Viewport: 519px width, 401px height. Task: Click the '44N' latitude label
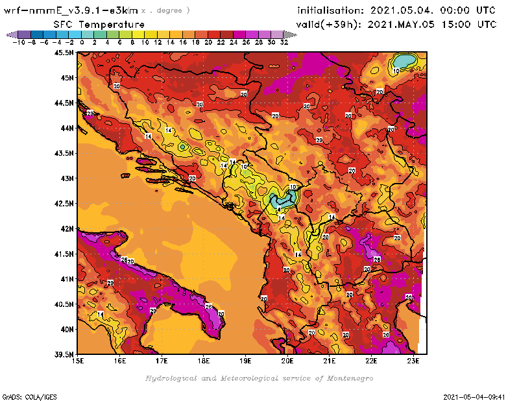[67, 128]
